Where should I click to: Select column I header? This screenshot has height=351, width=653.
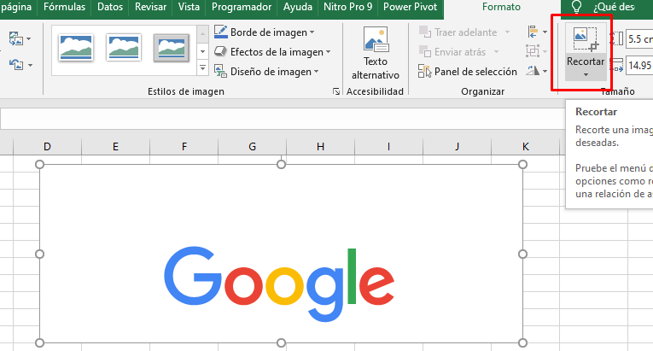[x=388, y=146]
